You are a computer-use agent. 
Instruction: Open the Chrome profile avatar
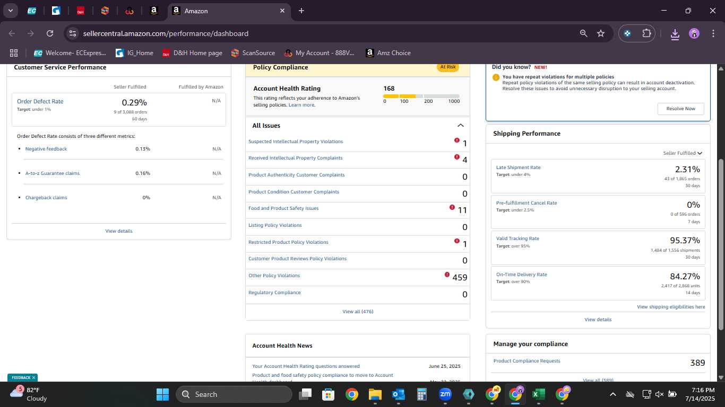click(x=694, y=33)
